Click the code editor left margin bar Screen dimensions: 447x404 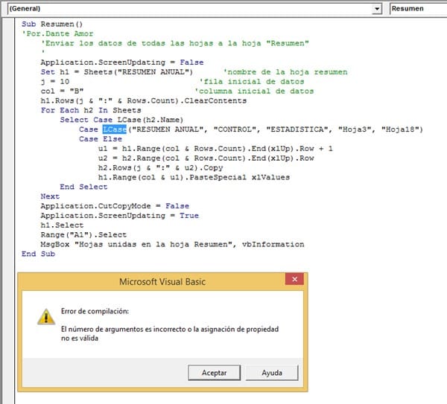8,211
